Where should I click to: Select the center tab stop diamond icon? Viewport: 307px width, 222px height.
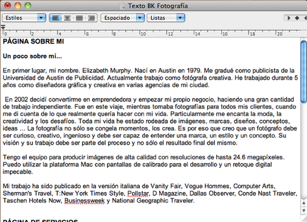click(297, 18)
